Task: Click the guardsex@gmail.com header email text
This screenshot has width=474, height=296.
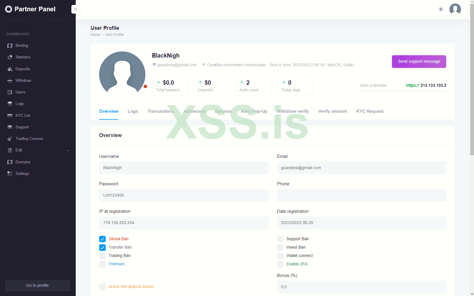Action: (x=177, y=65)
